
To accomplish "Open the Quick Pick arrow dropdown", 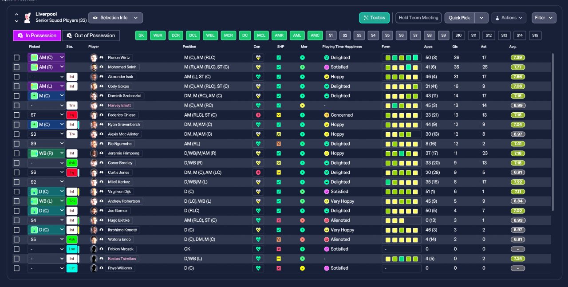I will pos(481,18).
